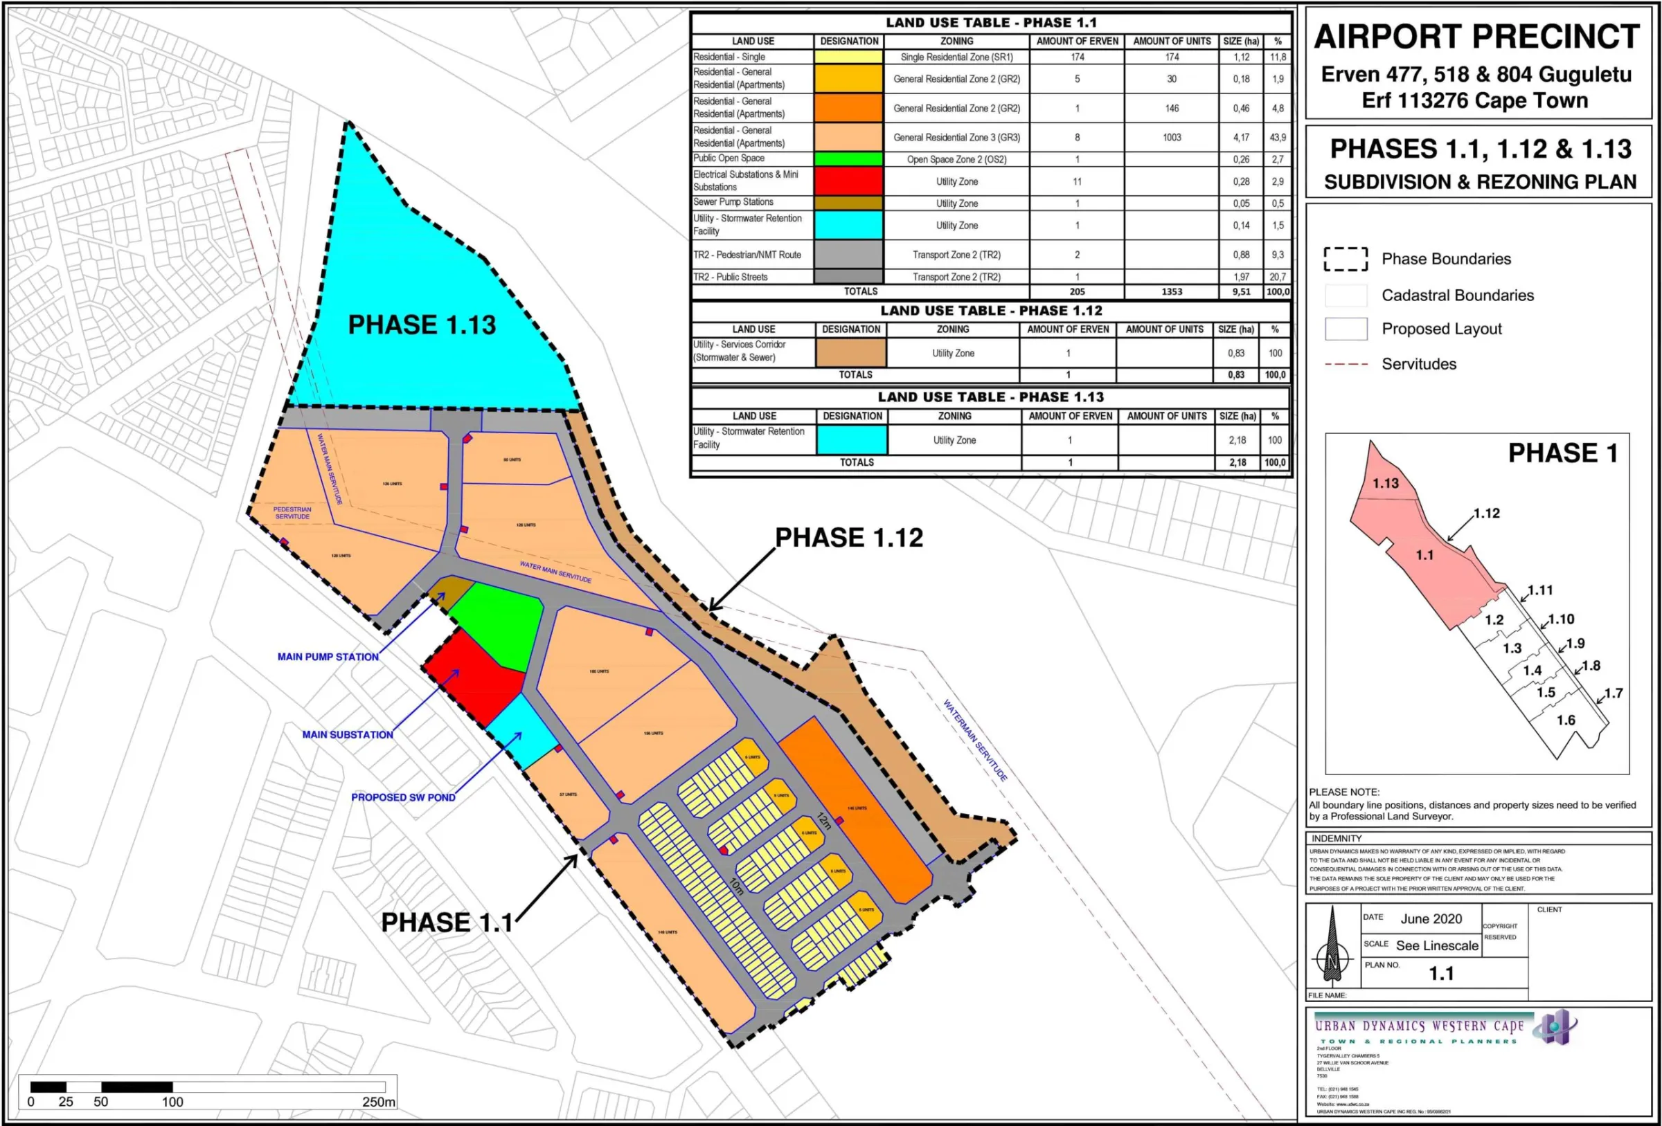Click the PHASE 1.1 label beside the arrow

pos(447,923)
